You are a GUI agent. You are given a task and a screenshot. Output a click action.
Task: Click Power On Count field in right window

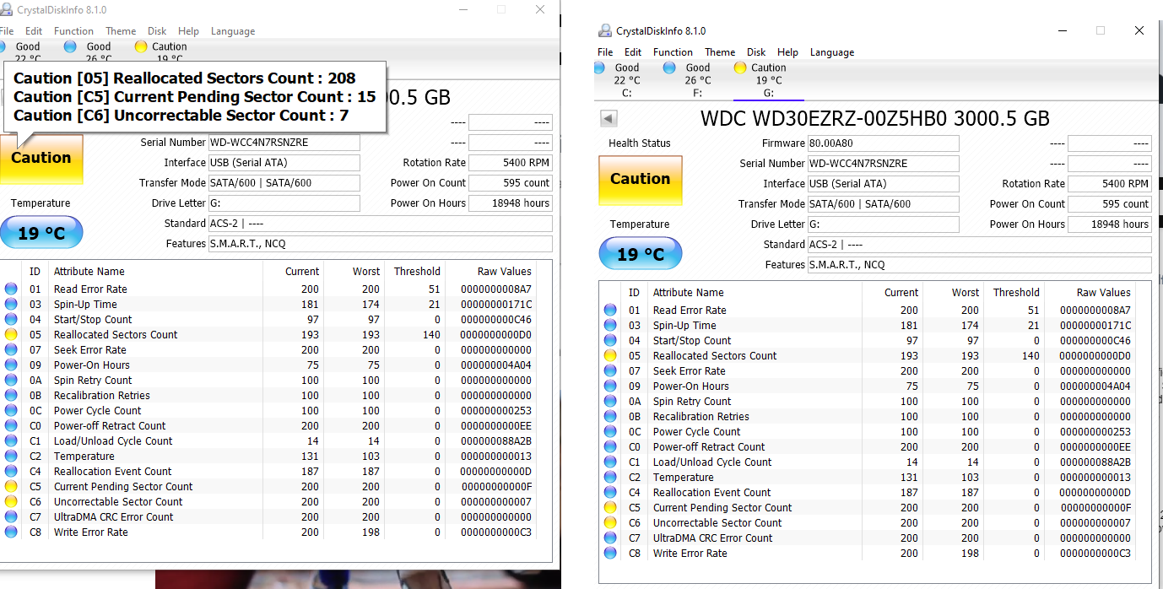tap(1110, 204)
